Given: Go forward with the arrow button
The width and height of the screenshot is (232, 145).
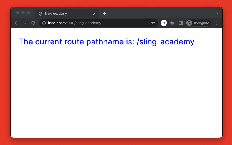Looking at the screenshot, I should tap(25, 23).
